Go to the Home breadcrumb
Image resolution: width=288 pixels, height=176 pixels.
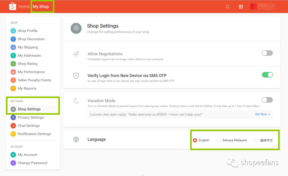pyautogui.click(x=24, y=7)
